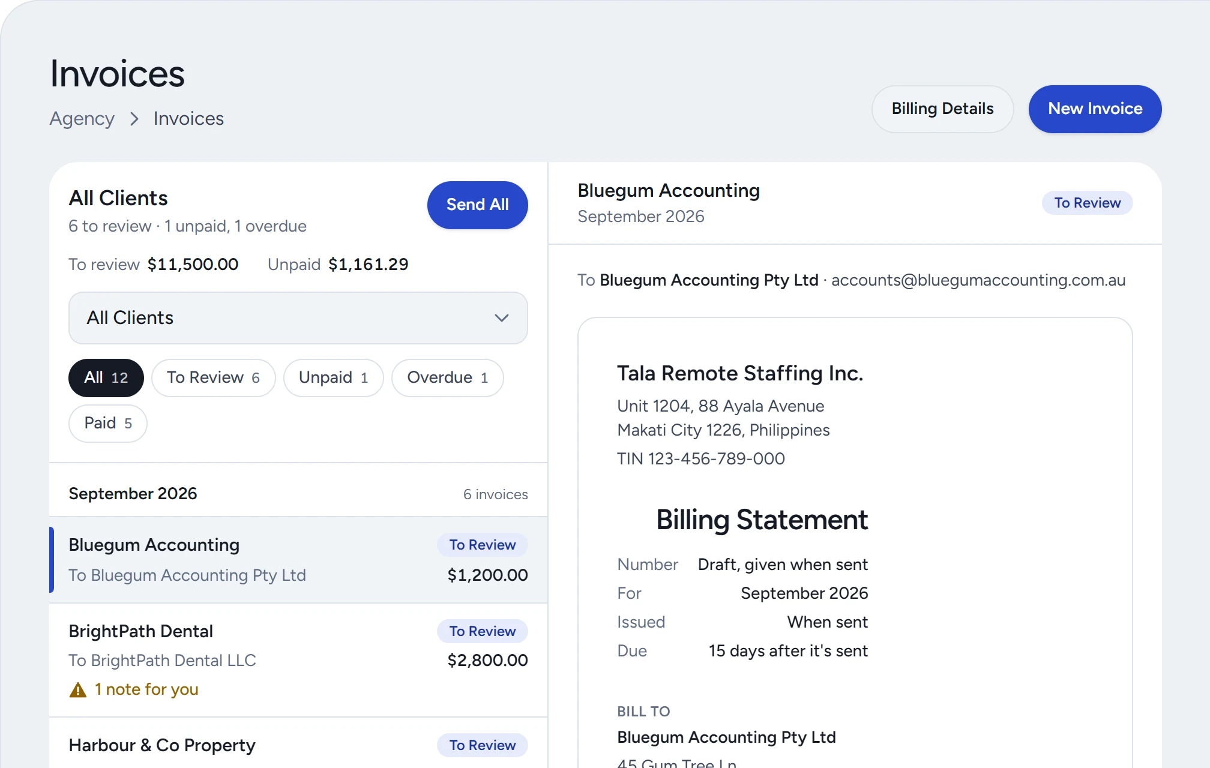Viewport: 1210px width, 768px height.
Task: Click the Invoices breadcrumb link
Action: (x=188, y=119)
